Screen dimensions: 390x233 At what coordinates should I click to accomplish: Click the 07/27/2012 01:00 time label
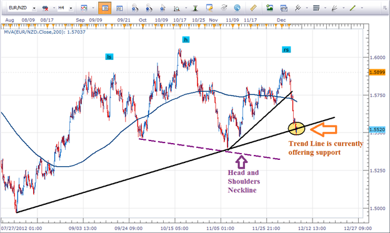point(21,228)
